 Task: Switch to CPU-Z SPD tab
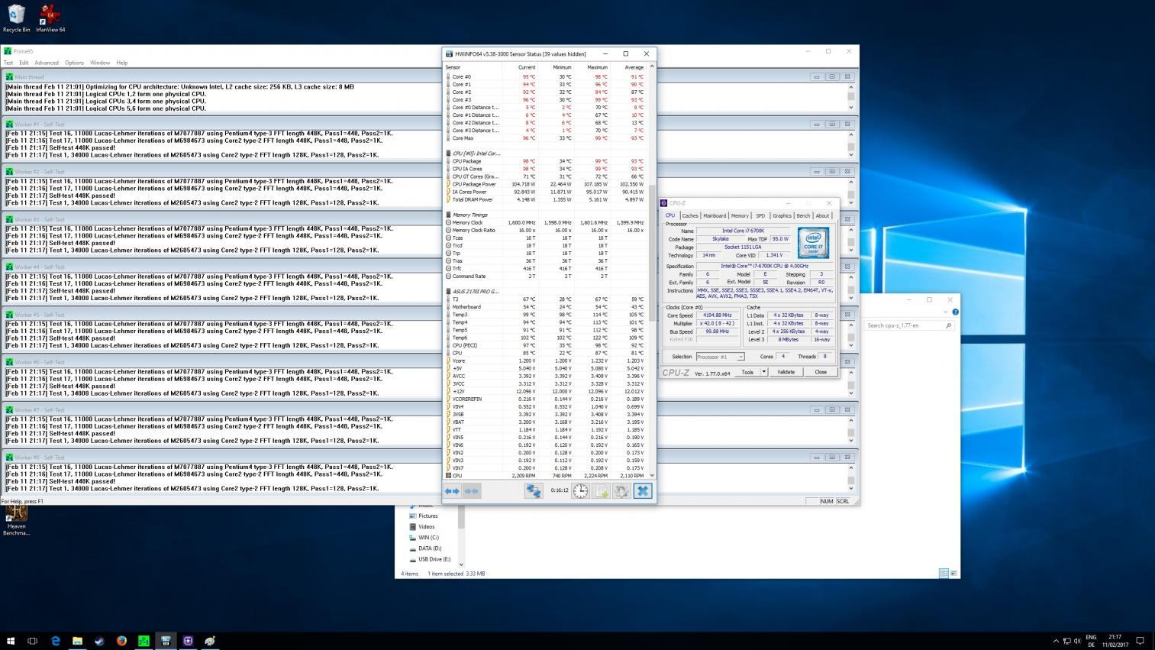click(760, 215)
